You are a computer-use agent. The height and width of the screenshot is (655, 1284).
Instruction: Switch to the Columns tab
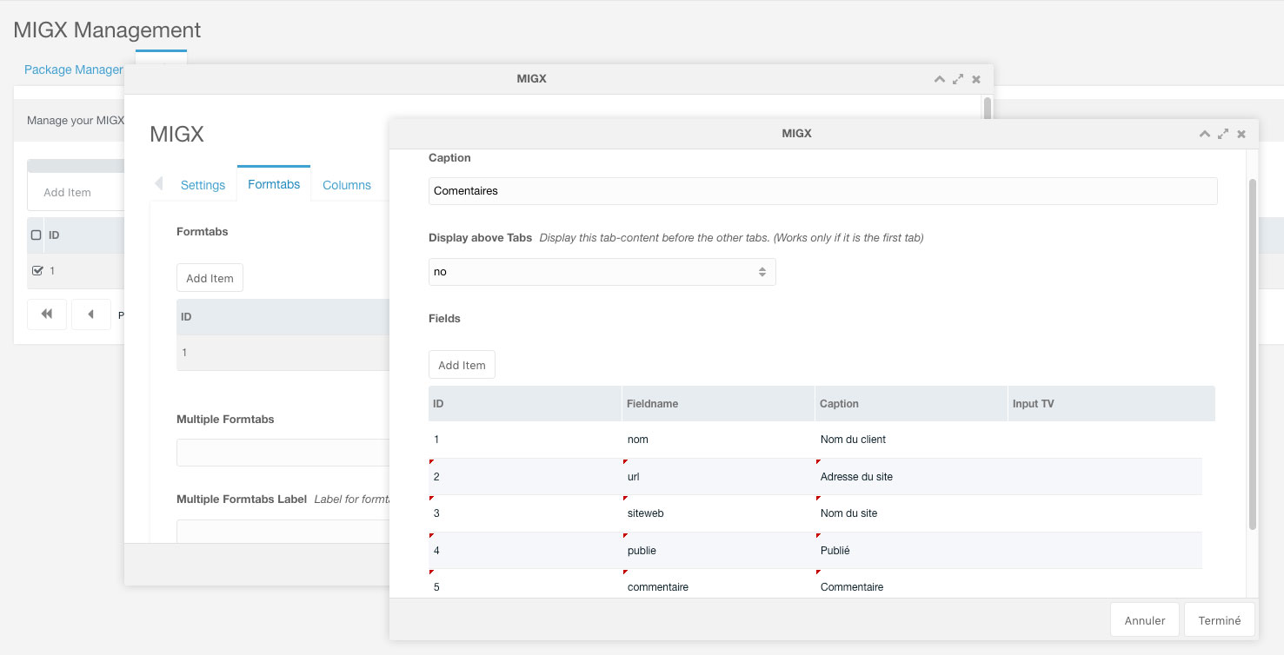click(347, 185)
